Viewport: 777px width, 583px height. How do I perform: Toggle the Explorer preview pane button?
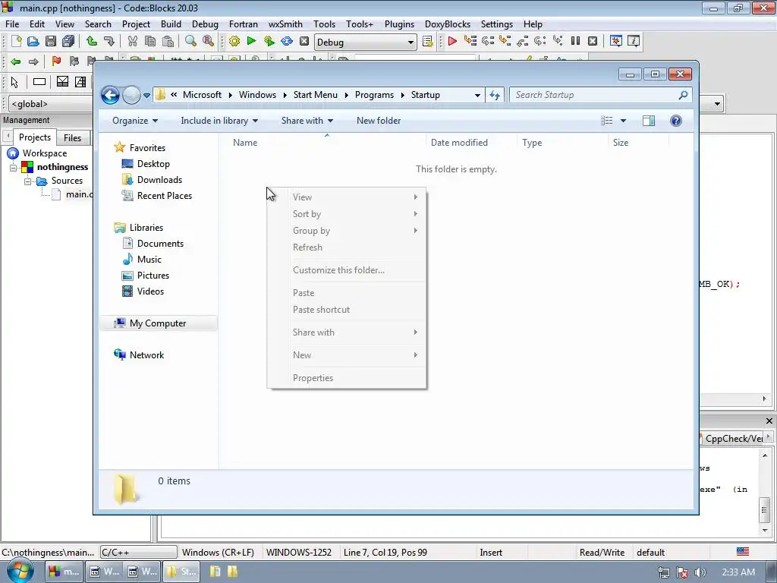(649, 121)
